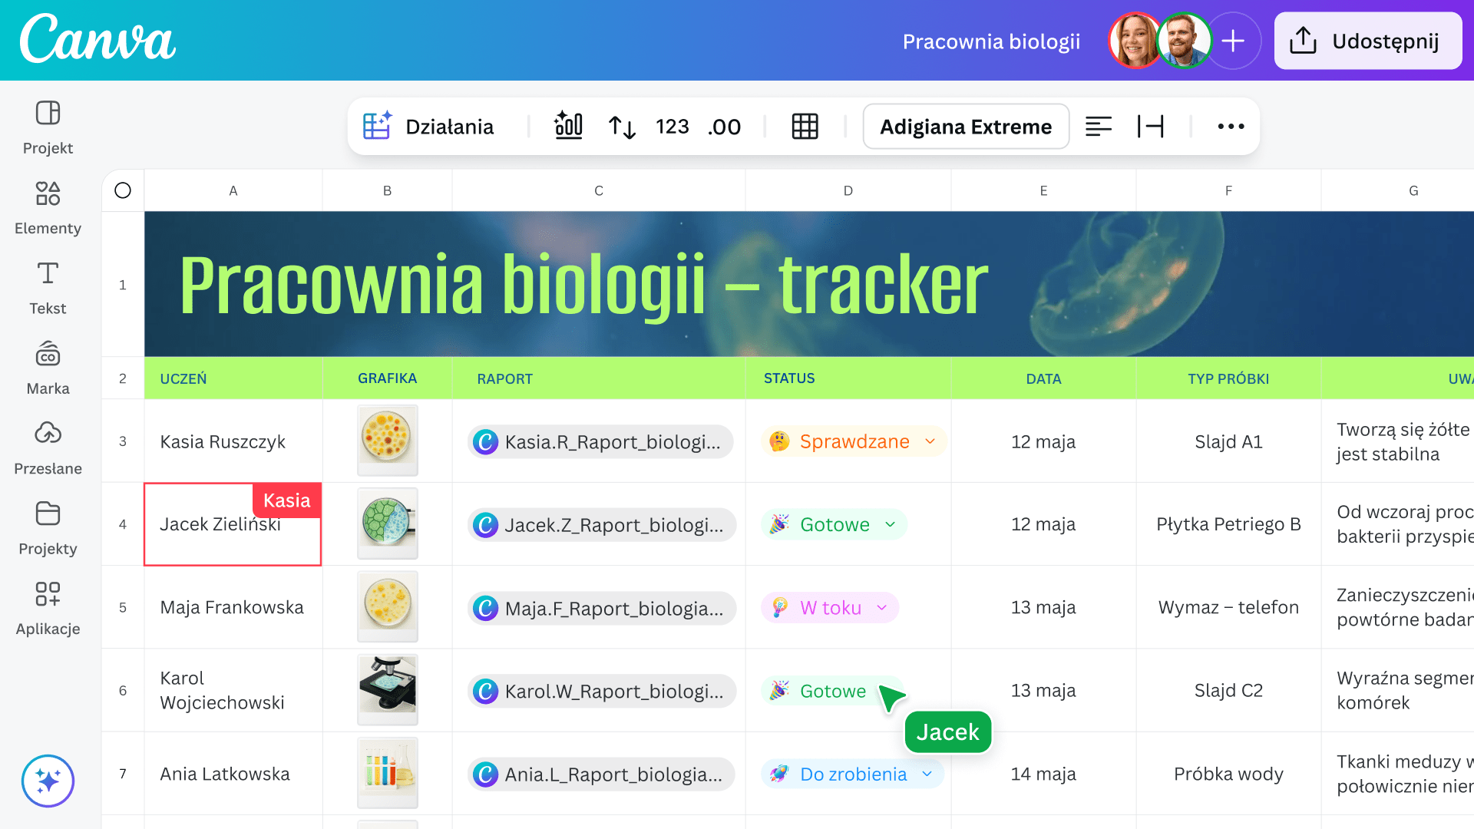Click the chart data insights icon
The image size is (1474, 829).
point(568,127)
